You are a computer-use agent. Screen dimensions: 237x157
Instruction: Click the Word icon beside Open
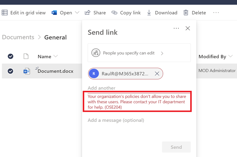pyautogui.click(x=54, y=13)
